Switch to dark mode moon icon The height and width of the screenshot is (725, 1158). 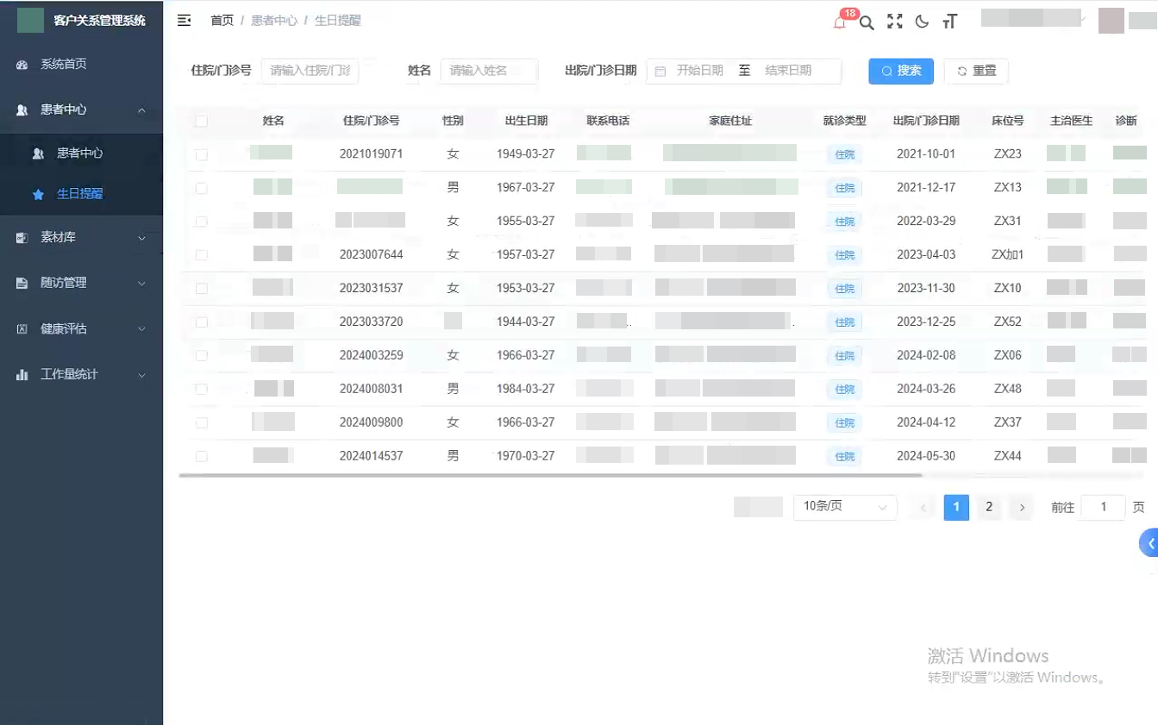[922, 22]
